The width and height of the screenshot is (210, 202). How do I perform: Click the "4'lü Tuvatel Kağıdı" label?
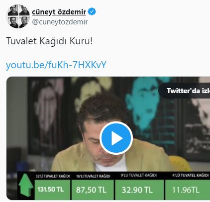coord(190,175)
